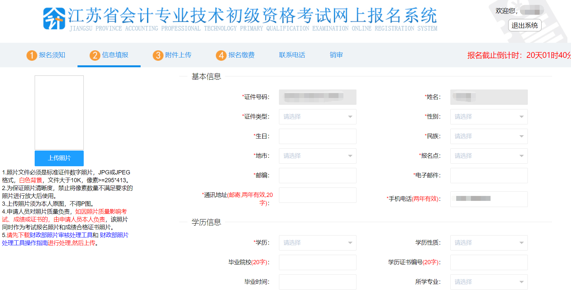Click the system logo icon in header

pos(54,19)
